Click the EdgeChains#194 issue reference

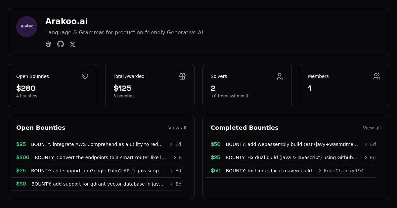[x=343, y=171]
